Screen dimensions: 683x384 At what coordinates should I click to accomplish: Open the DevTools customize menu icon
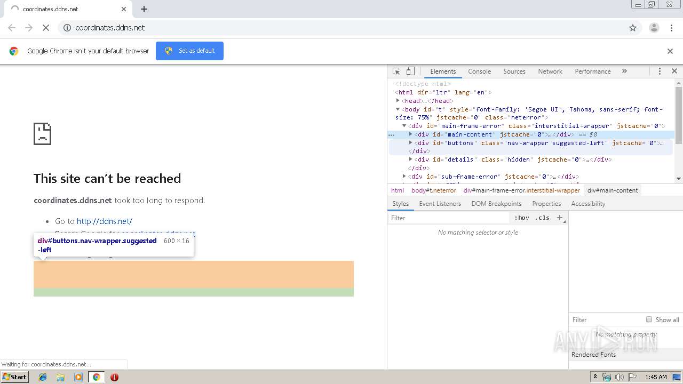coord(660,71)
